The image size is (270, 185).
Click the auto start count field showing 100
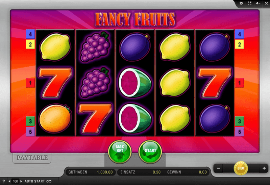(x=15, y=181)
